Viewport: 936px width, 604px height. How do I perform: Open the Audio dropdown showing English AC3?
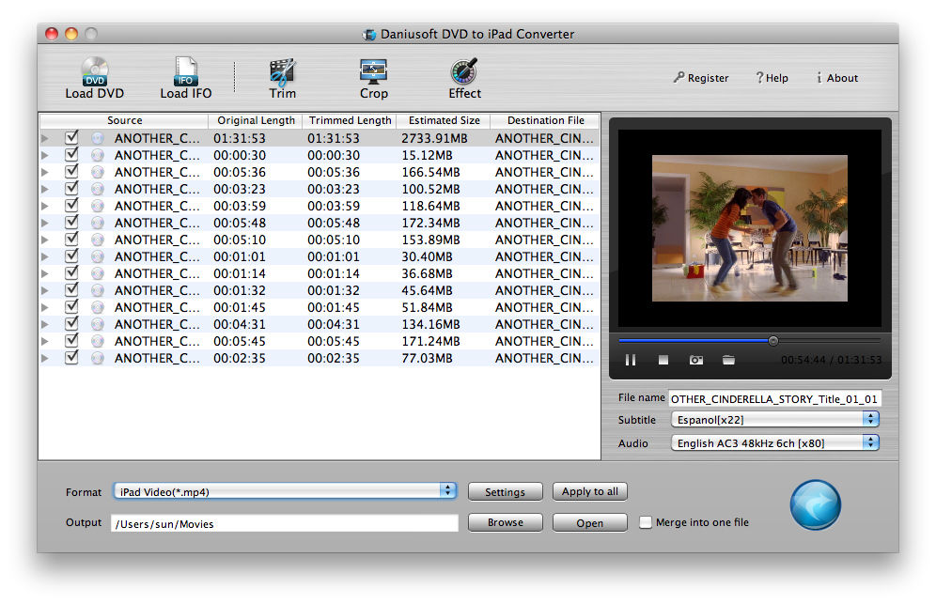tap(774, 442)
